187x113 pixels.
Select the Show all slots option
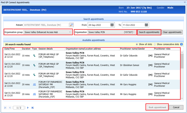click(137, 44)
